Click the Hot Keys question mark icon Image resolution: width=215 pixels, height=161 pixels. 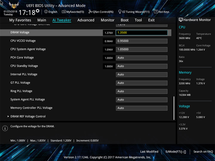pyautogui.click(x=156, y=12)
